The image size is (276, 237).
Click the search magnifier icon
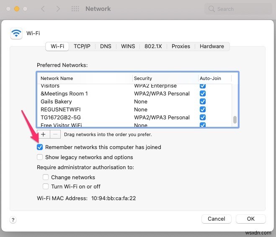[212, 9]
